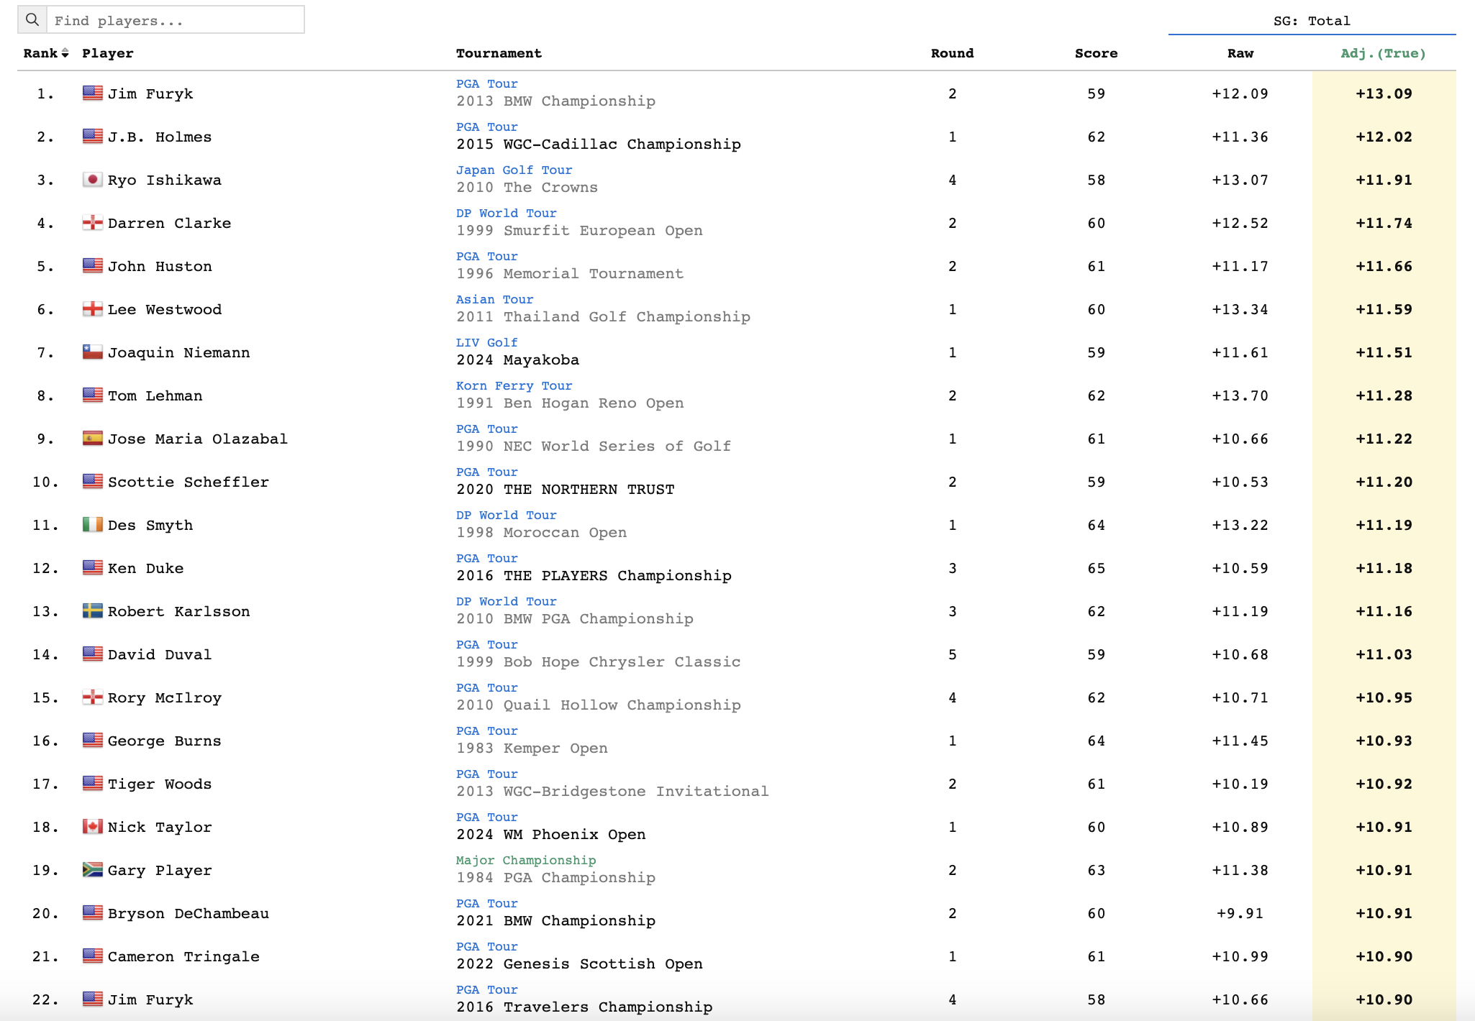1475x1021 pixels.
Task: Click Nick Taylor's Canada flag icon
Action: 92,827
